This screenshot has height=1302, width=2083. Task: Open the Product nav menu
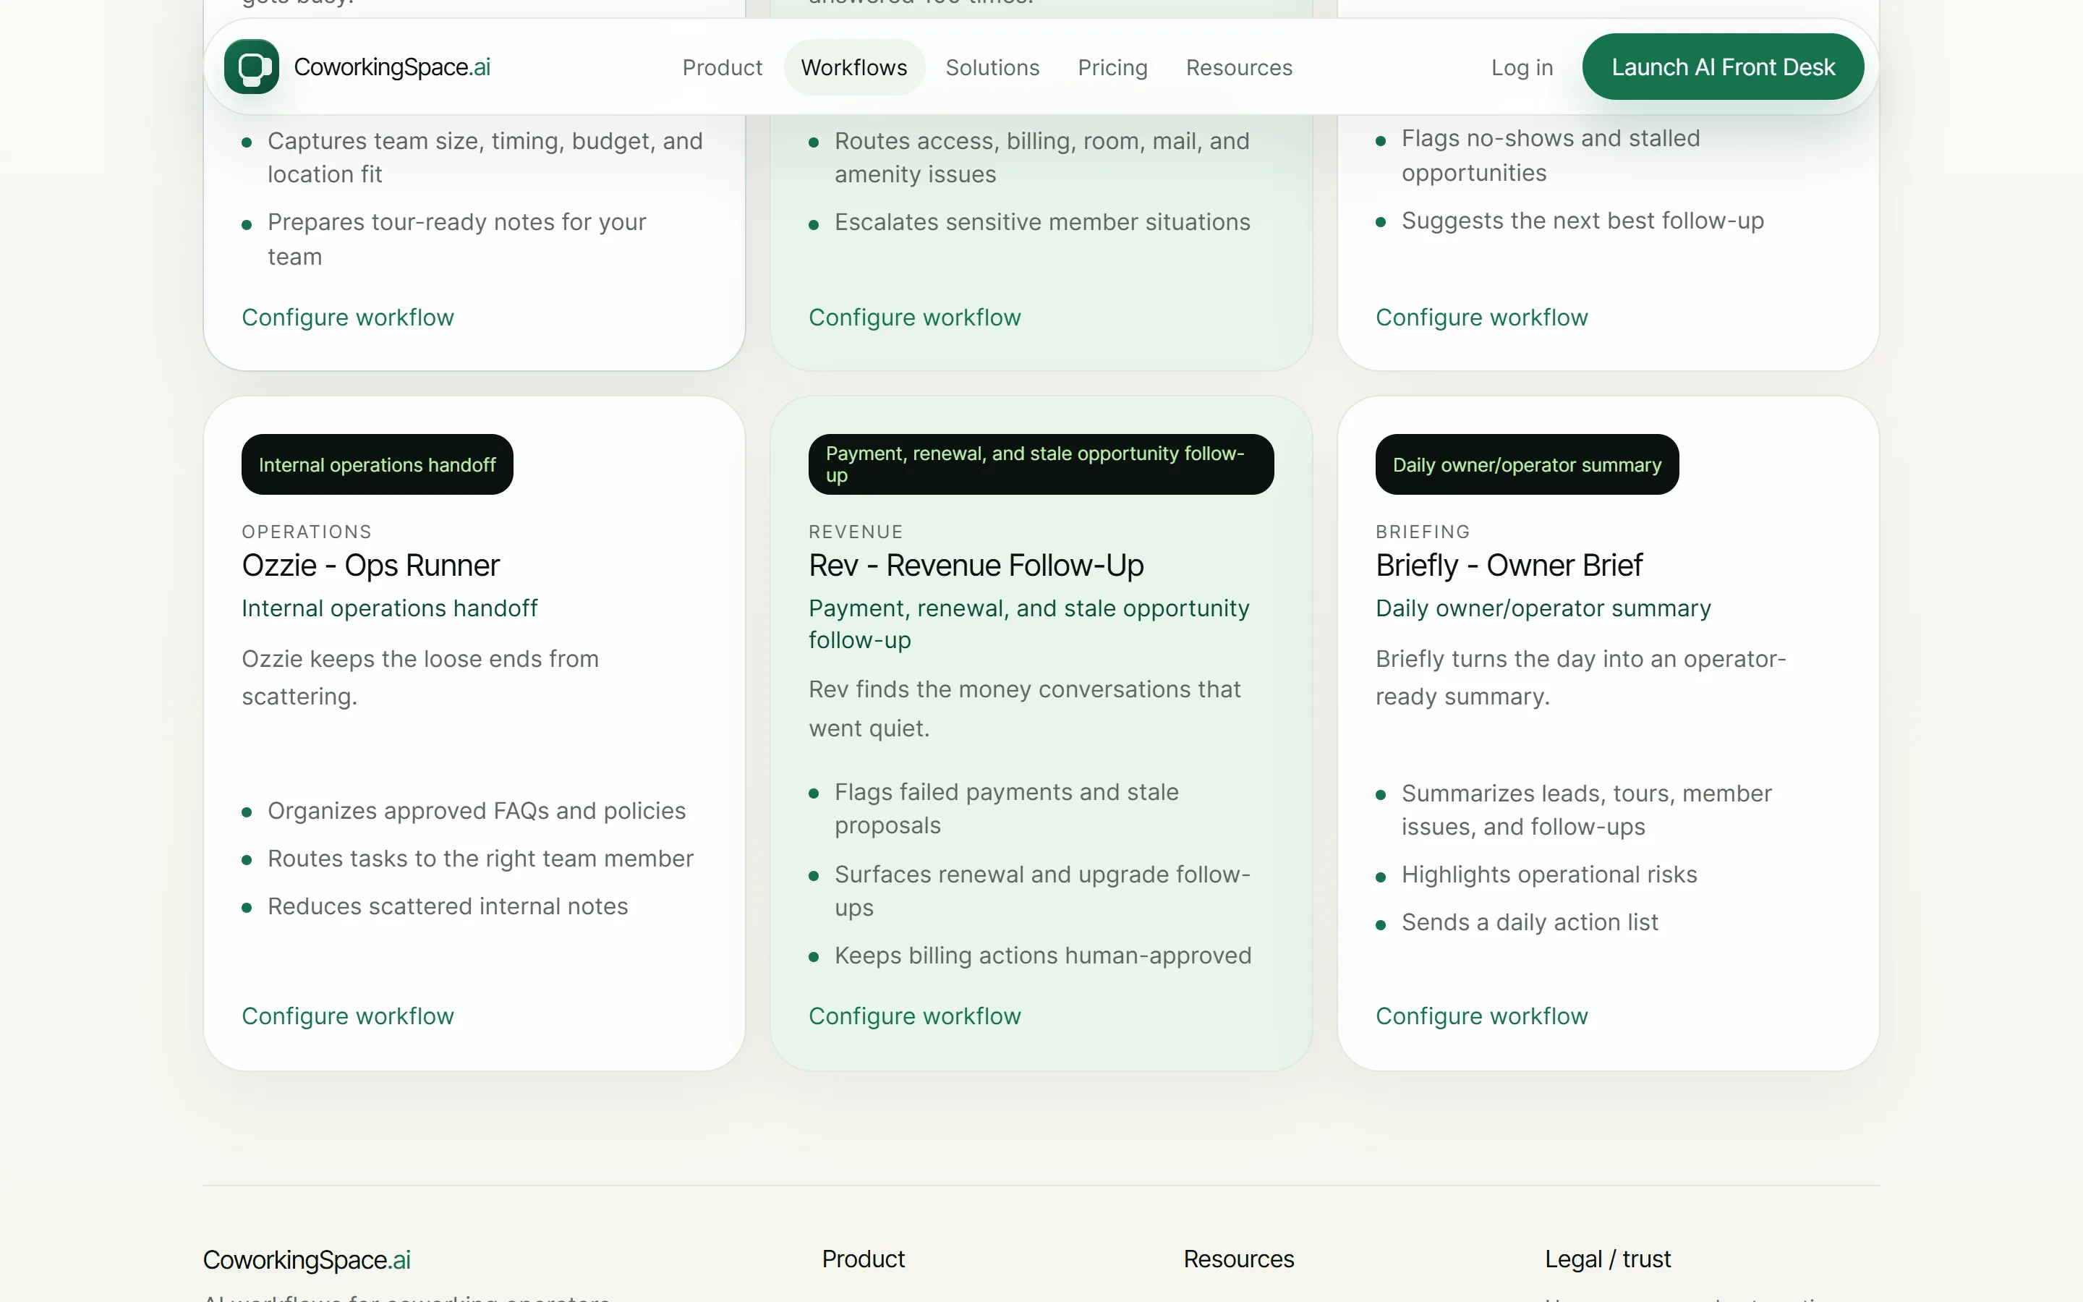coord(722,67)
